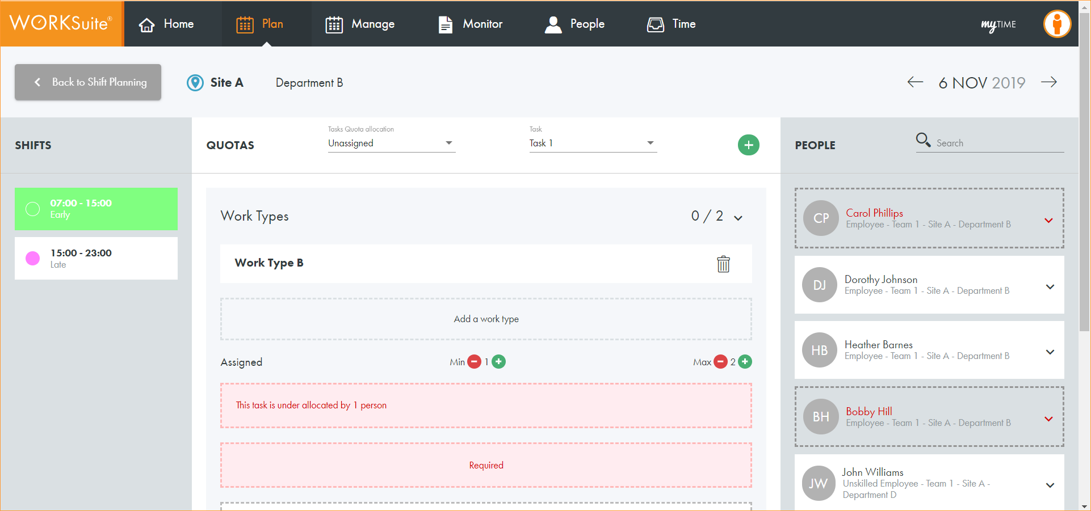Click Back to Shift Planning button
Viewport: 1091px width, 511px height.
(88, 82)
